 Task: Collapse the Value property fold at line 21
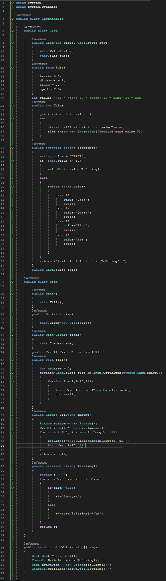coord(13,105)
